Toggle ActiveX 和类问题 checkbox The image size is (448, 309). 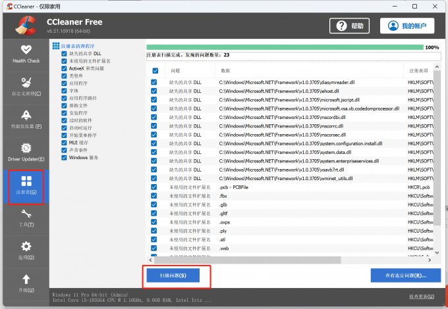point(64,68)
